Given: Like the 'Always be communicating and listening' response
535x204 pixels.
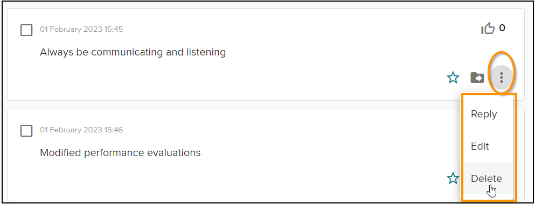Looking at the screenshot, I should click(488, 29).
